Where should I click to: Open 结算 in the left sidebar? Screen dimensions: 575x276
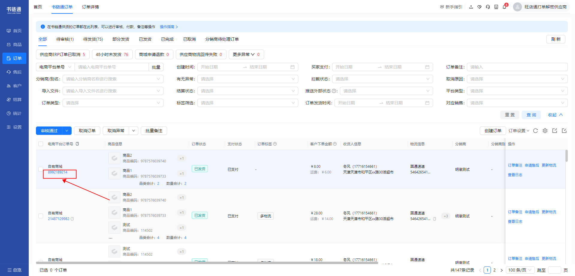click(x=14, y=100)
